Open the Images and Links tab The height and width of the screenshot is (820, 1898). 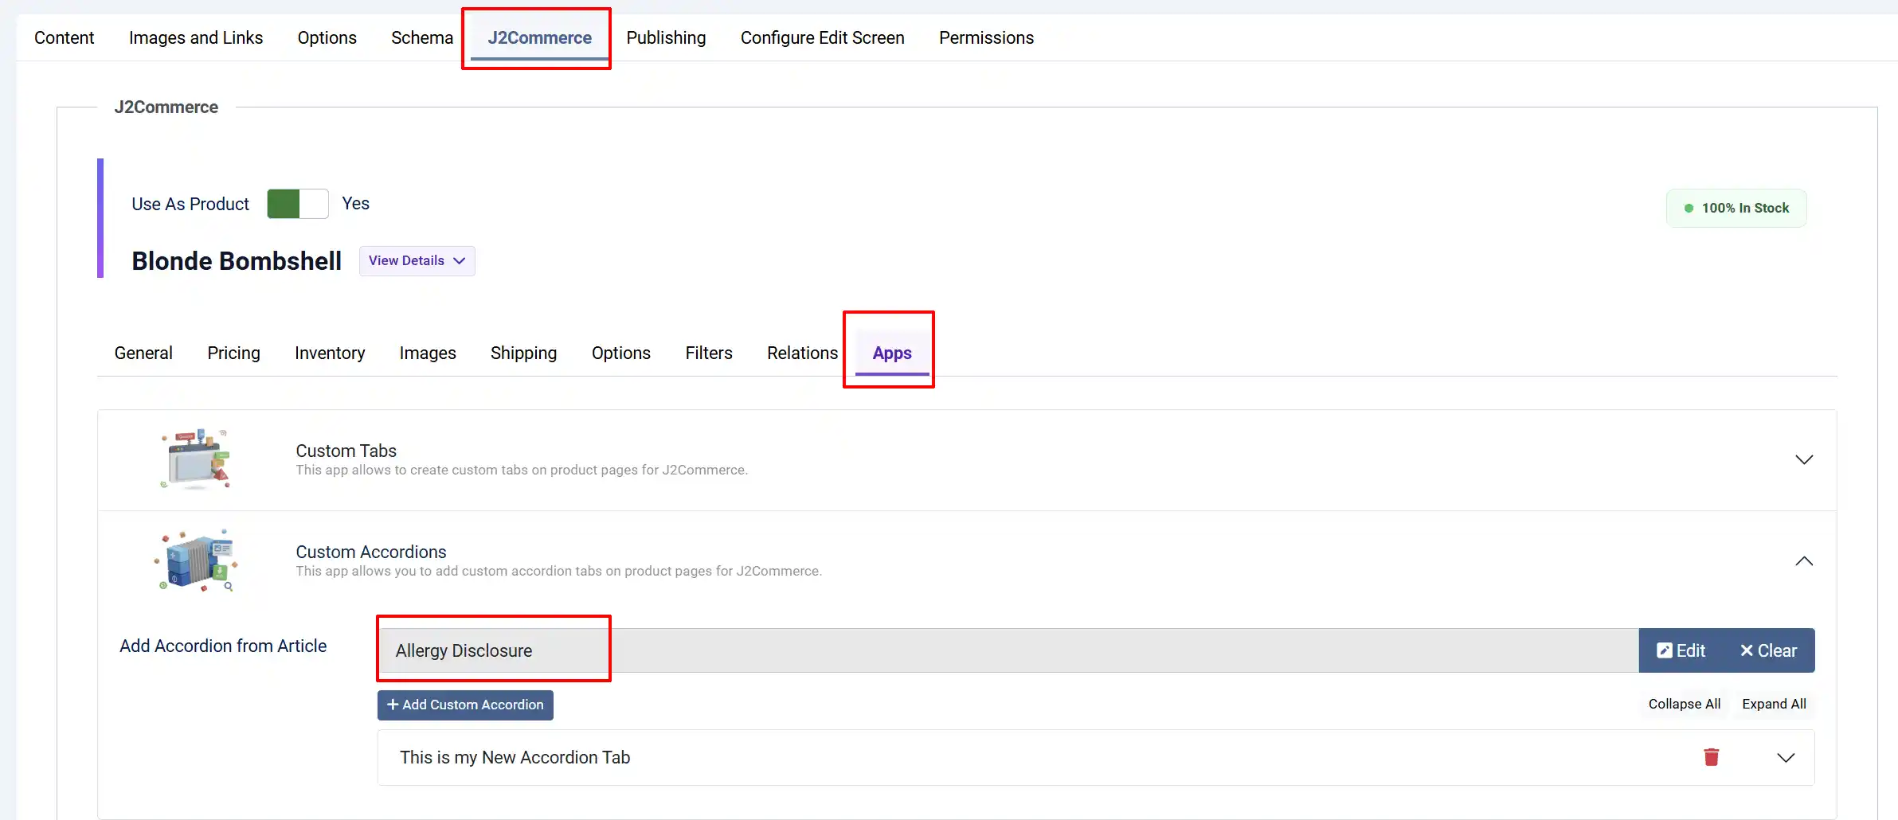point(196,37)
